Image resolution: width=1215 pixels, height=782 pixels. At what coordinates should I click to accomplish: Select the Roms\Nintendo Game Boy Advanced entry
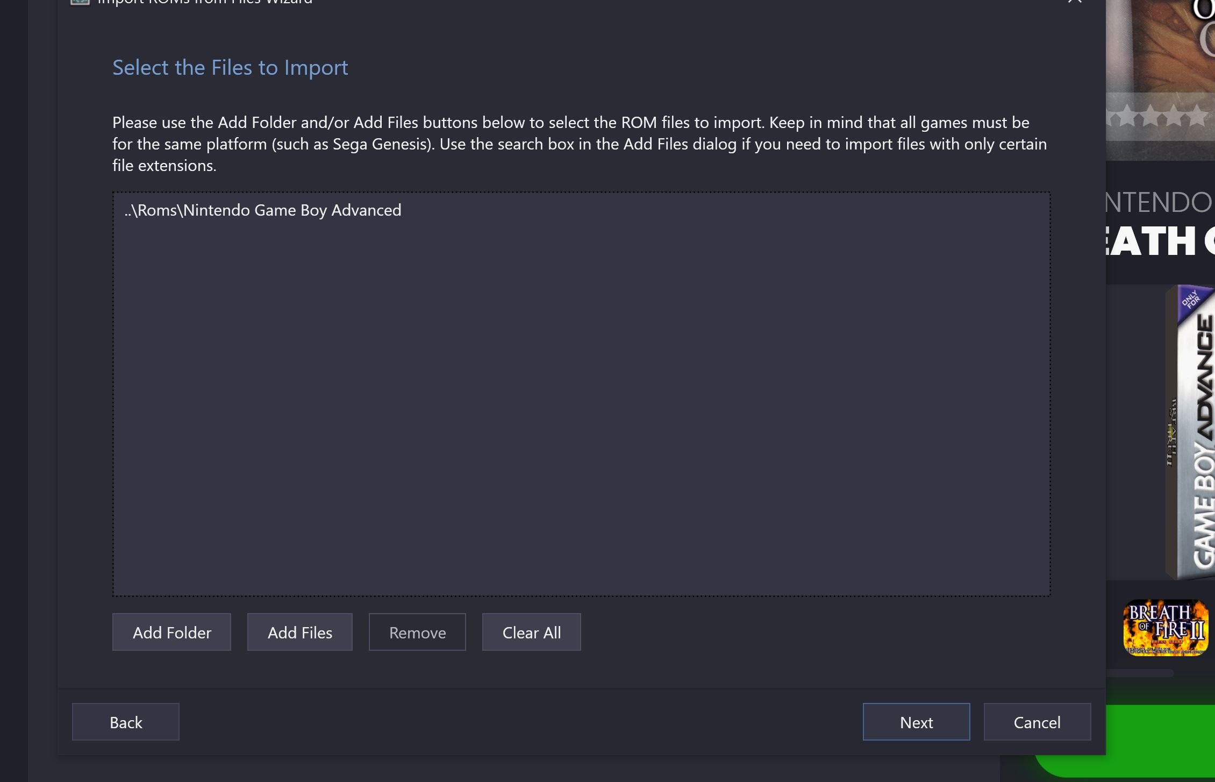263,210
